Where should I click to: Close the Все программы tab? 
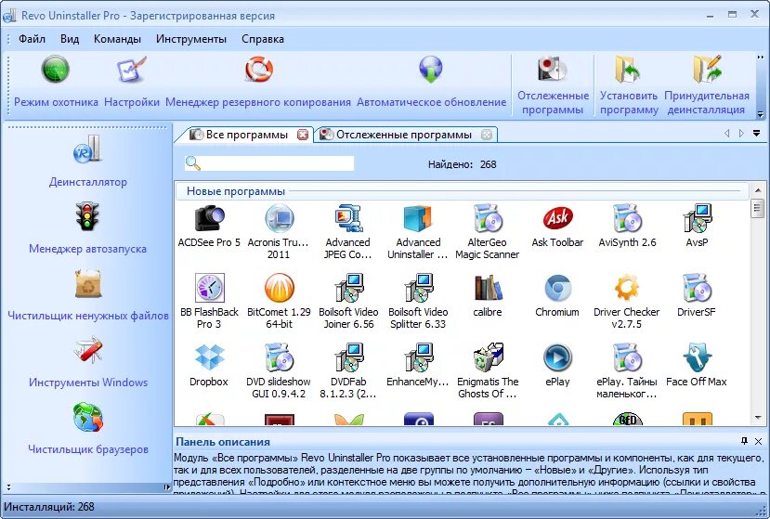(304, 135)
